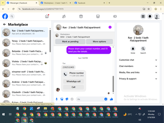Open Chrome three-dot menu
The image size is (164, 123).
click(x=161, y=9)
